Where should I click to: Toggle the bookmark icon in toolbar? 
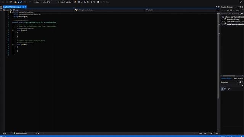click(x=98, y=2)
